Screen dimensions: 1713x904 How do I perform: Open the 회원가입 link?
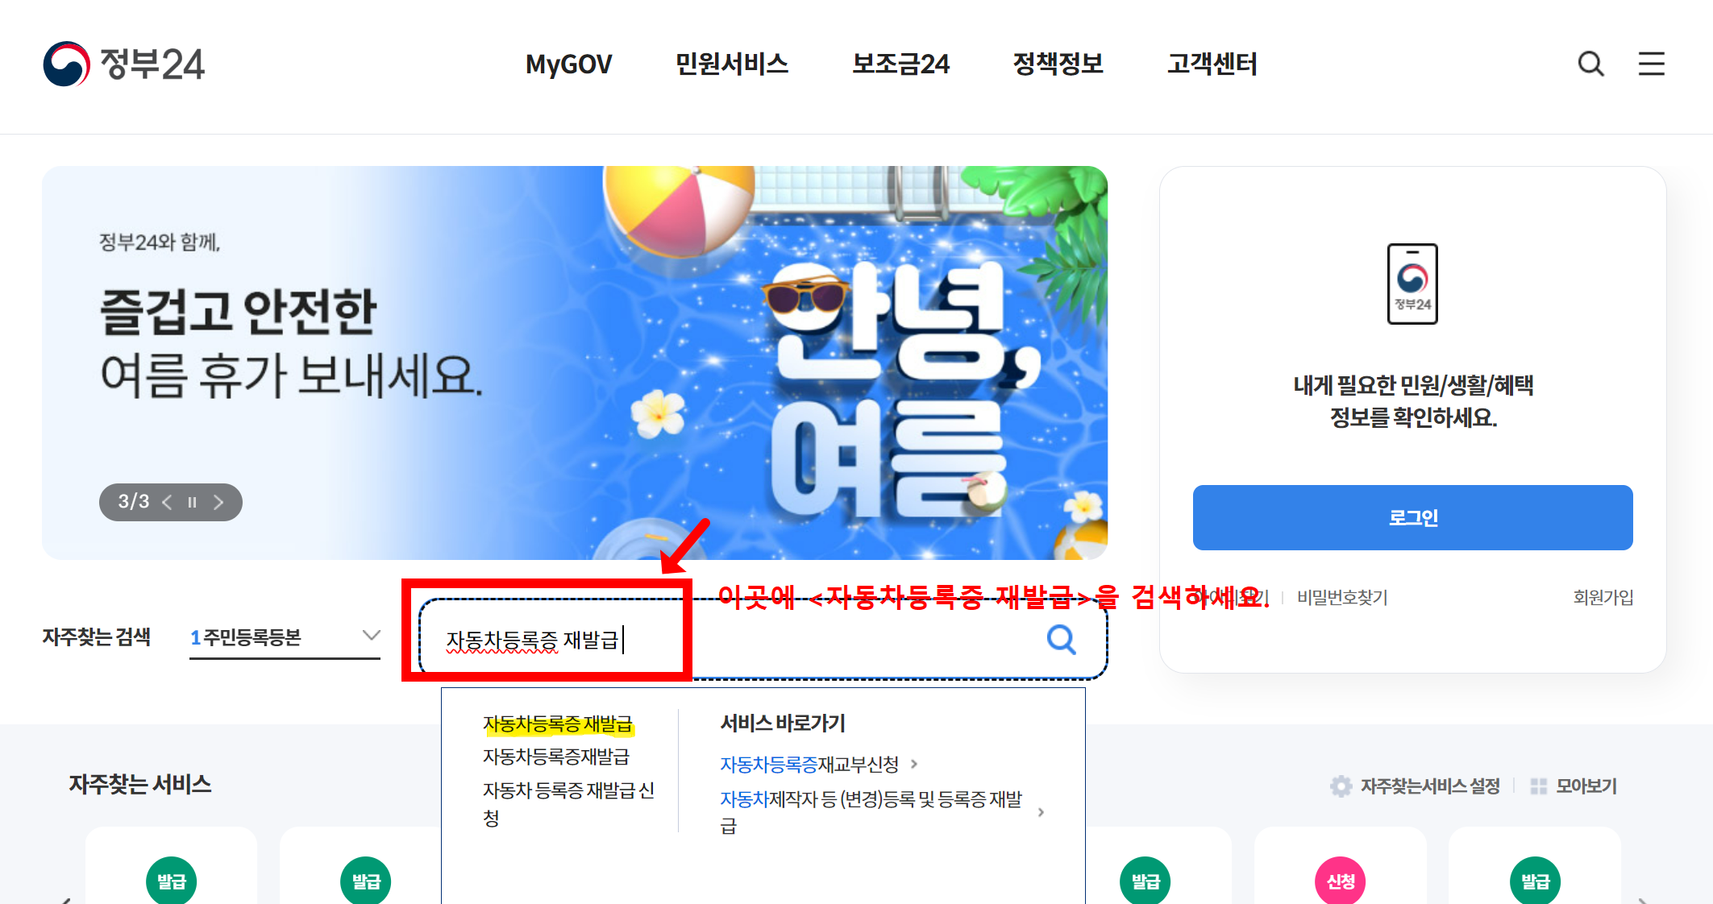1603,597
